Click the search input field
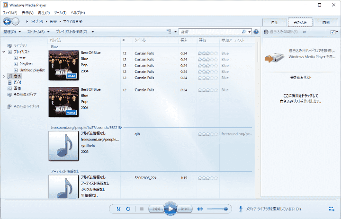 pyautogui.click(x=210, y=32)
